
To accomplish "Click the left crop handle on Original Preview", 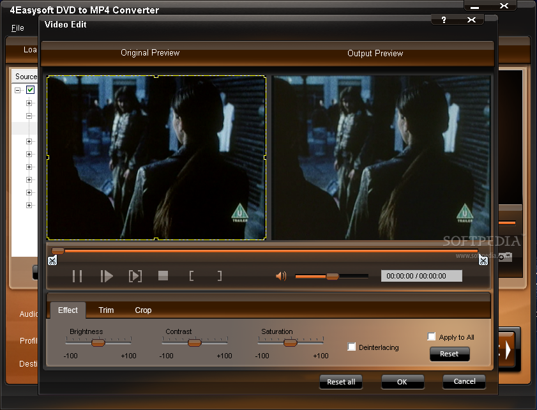I will [47, 158].
